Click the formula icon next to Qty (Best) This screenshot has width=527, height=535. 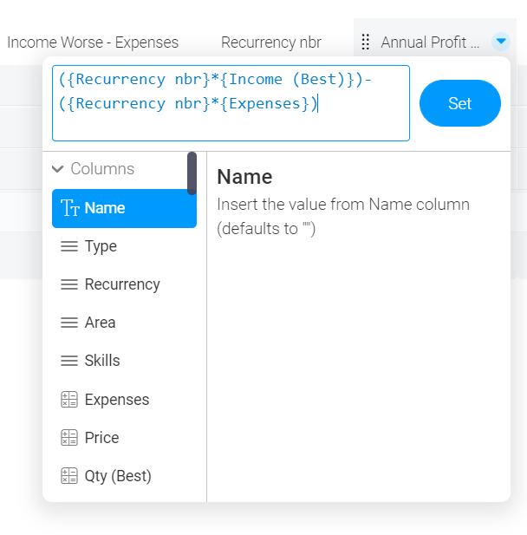(x=69, y=476)
